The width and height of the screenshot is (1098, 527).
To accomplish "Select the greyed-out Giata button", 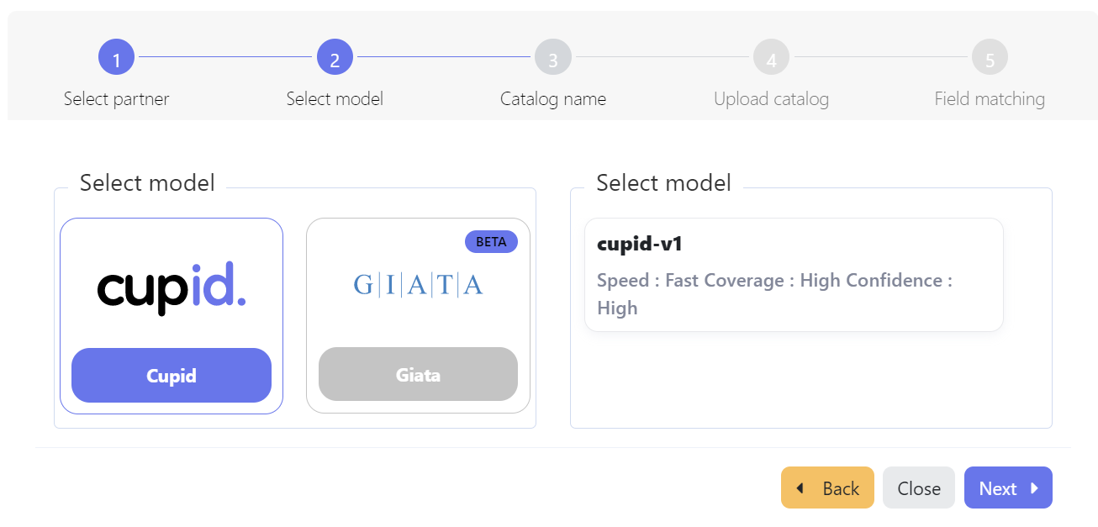I will click(x=418, y=375).
